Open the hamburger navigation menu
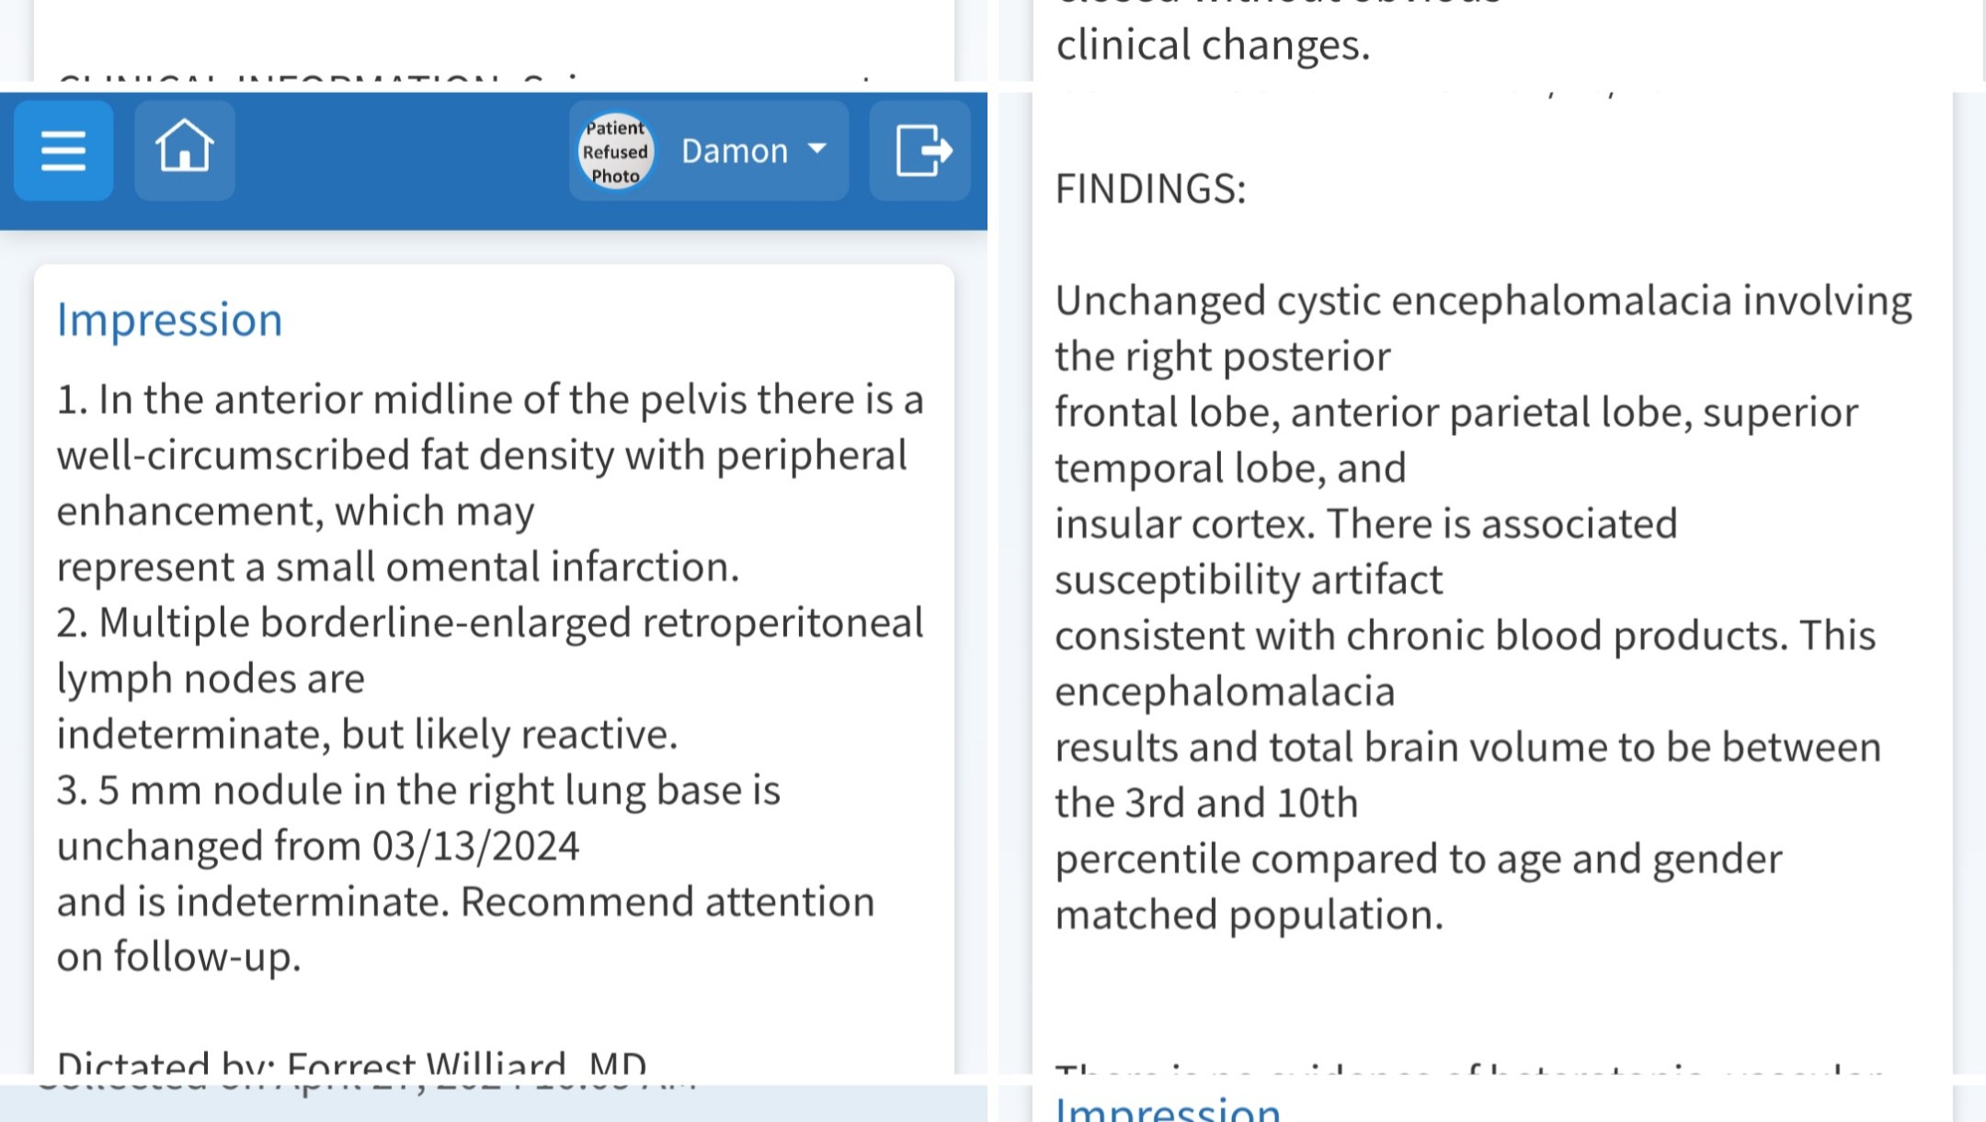 point(63,150)
